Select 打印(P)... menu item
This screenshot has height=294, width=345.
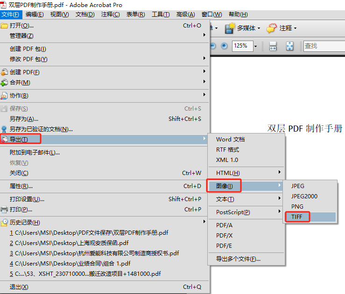pos(105,210)
